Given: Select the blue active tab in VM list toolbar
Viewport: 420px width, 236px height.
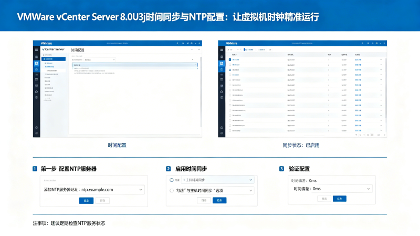Looking at the screenshot, I should click(248, 49).
